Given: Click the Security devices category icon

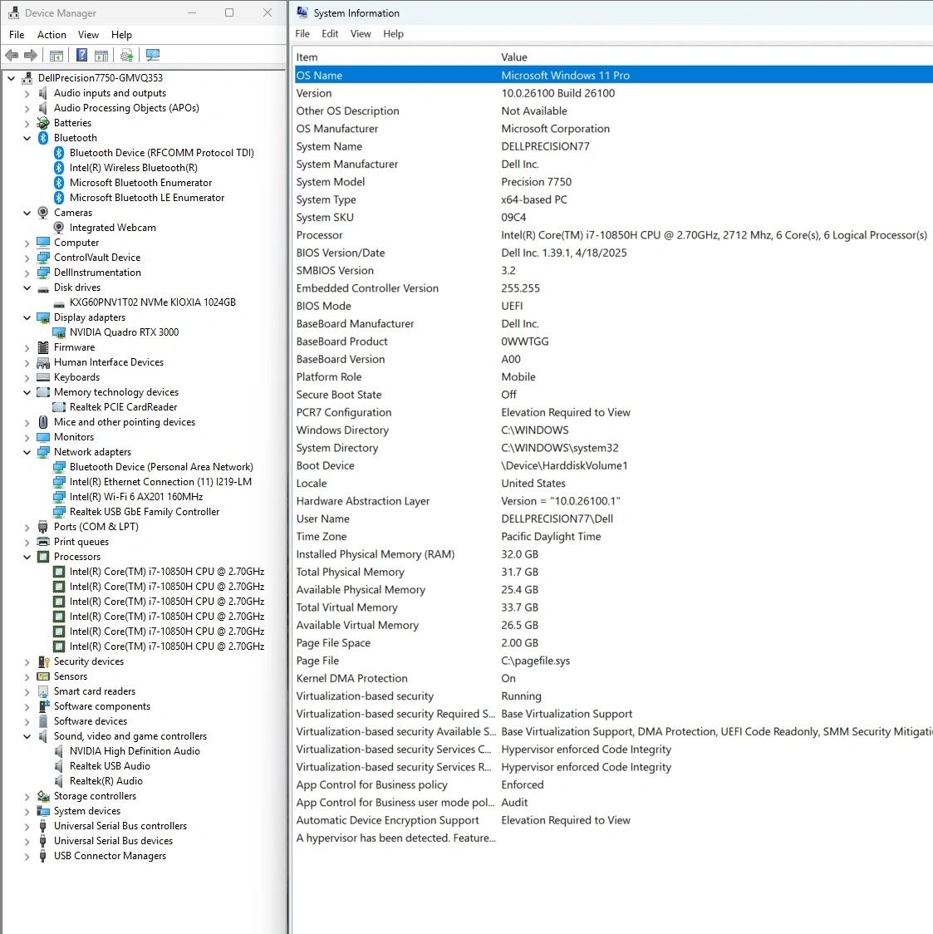Looking at the screenshot, I should tap(43, 661).
